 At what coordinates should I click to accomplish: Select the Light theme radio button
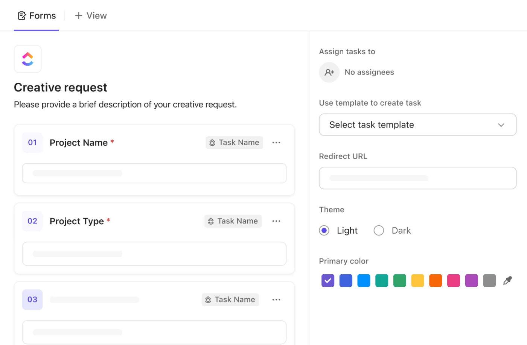tap(324, 230)
